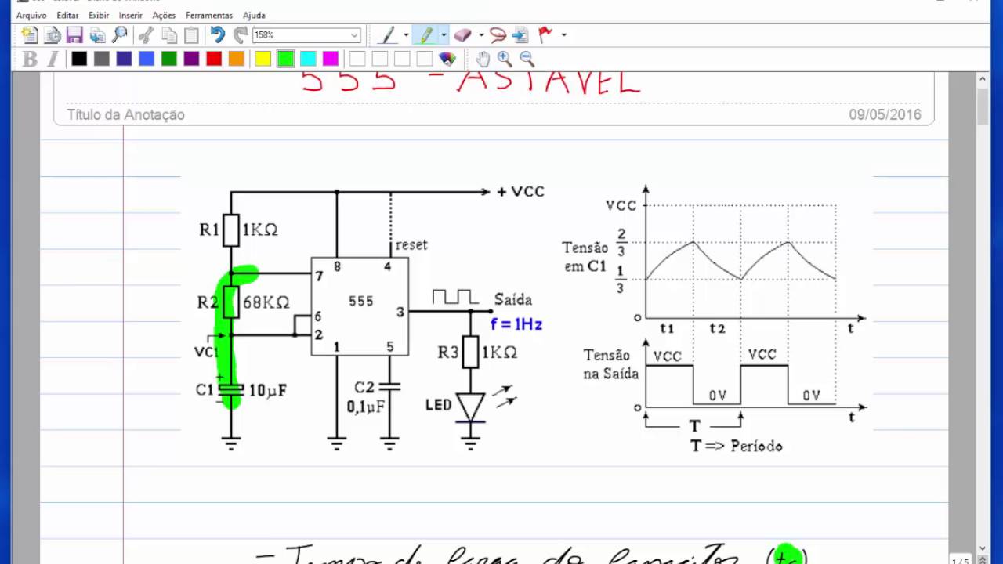1003x564 pixels.
Task: Click the '10µF' capacitor value
Action: 267,389
